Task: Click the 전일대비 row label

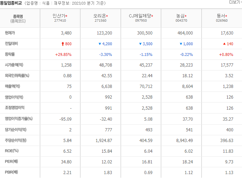Action: [x=11, y=44]
